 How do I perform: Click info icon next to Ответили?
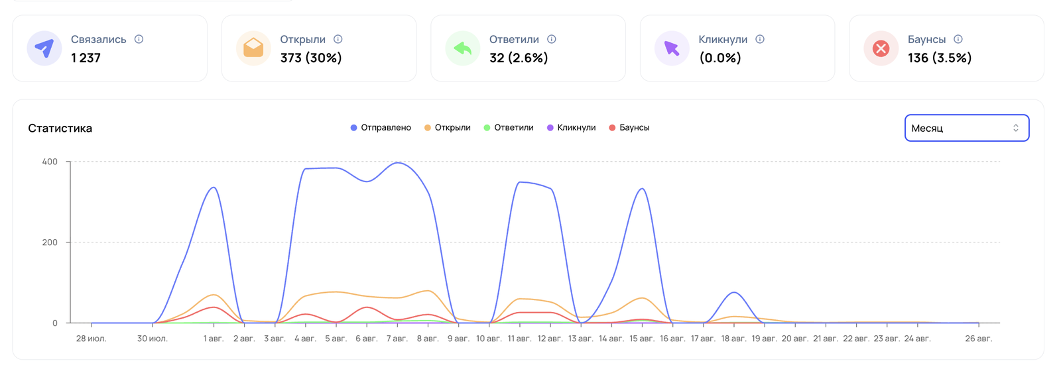point(551,39)
